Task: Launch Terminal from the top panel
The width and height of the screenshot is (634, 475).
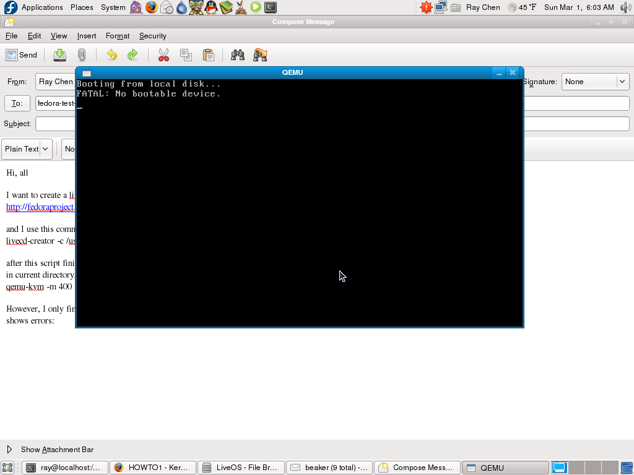Action: [271, 7]
